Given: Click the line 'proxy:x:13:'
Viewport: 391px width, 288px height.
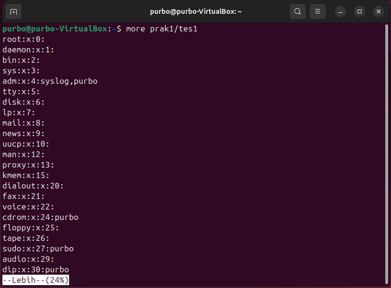Looking at the screenshot, I should click(28, 165).
